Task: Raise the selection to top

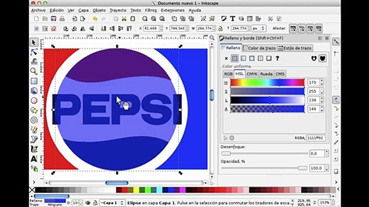Action: [129, 28]
